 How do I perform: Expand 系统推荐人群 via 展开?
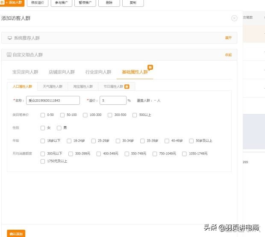(x=228, y=38)
